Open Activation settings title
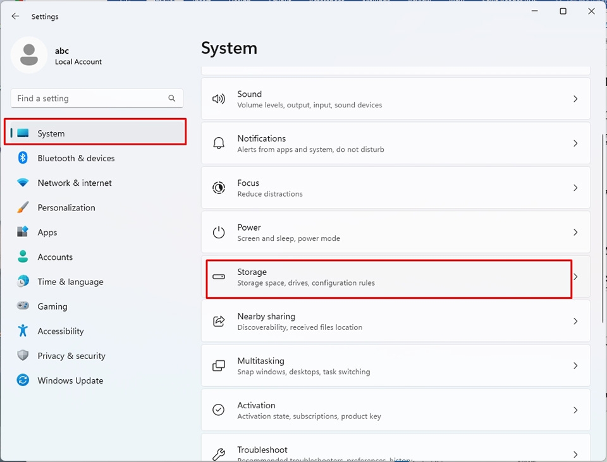607x462 pixels. [x=256, y=406]
